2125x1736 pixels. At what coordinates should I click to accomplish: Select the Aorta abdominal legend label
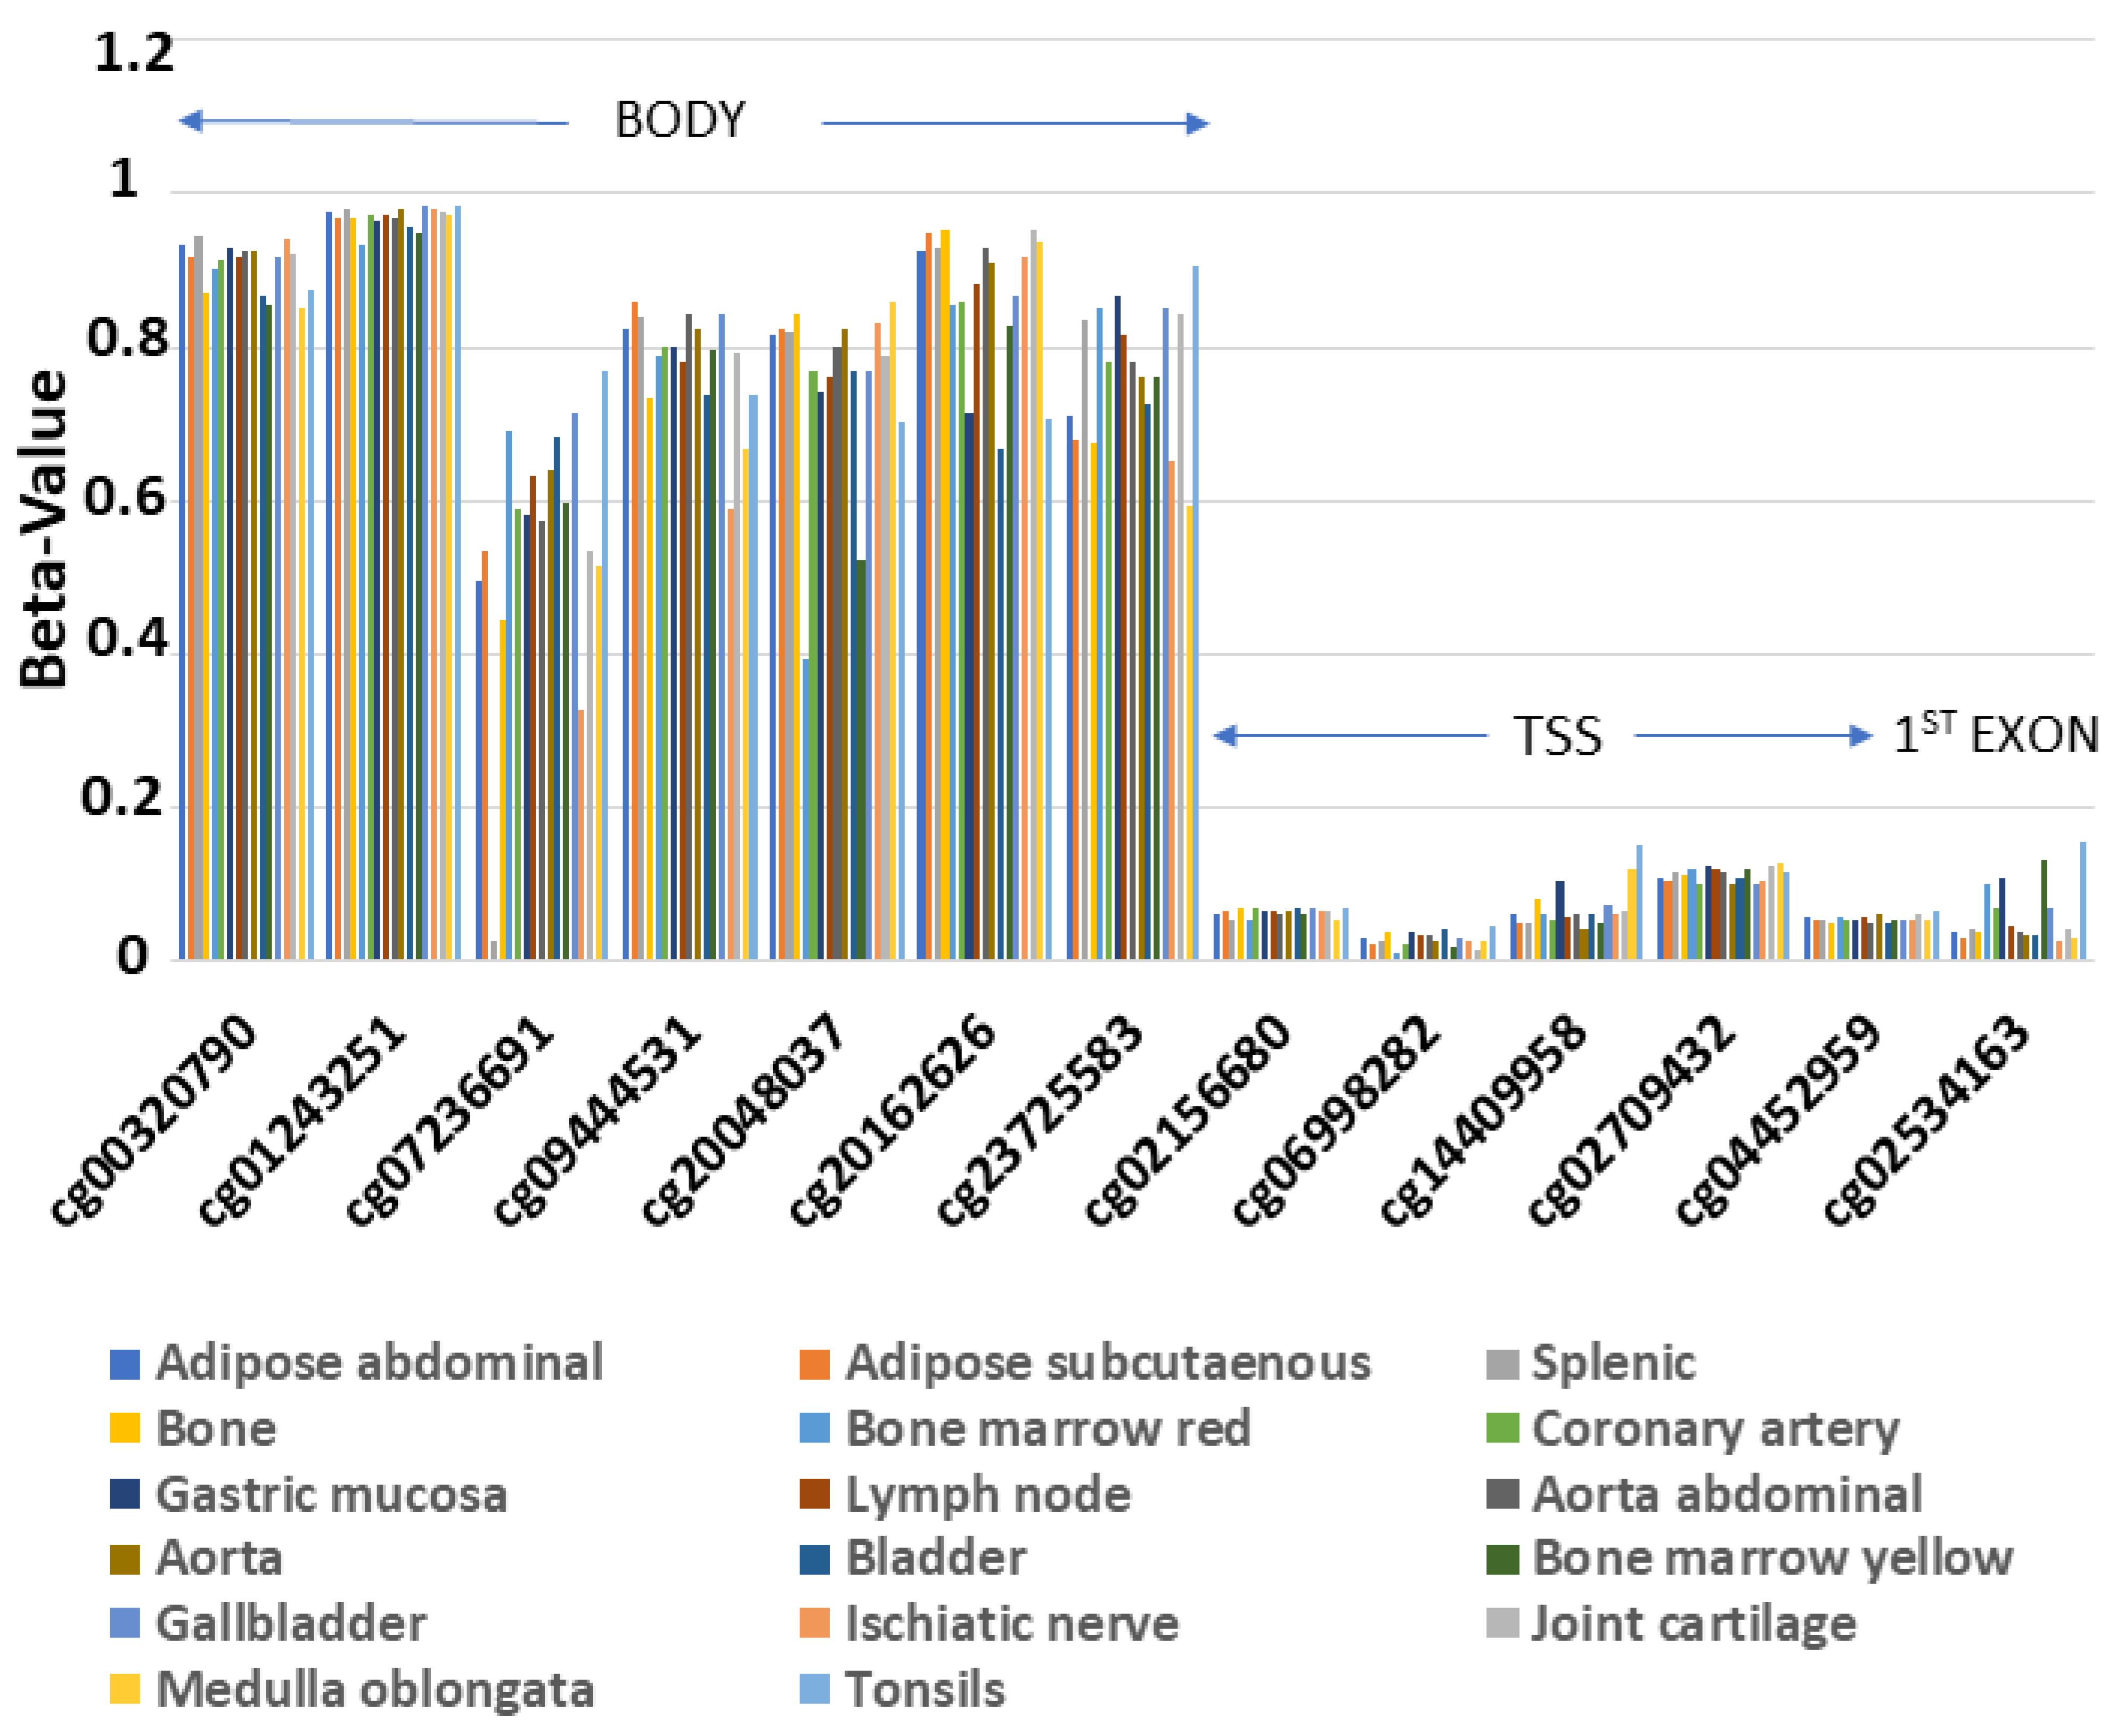tap(1726, 1494)
